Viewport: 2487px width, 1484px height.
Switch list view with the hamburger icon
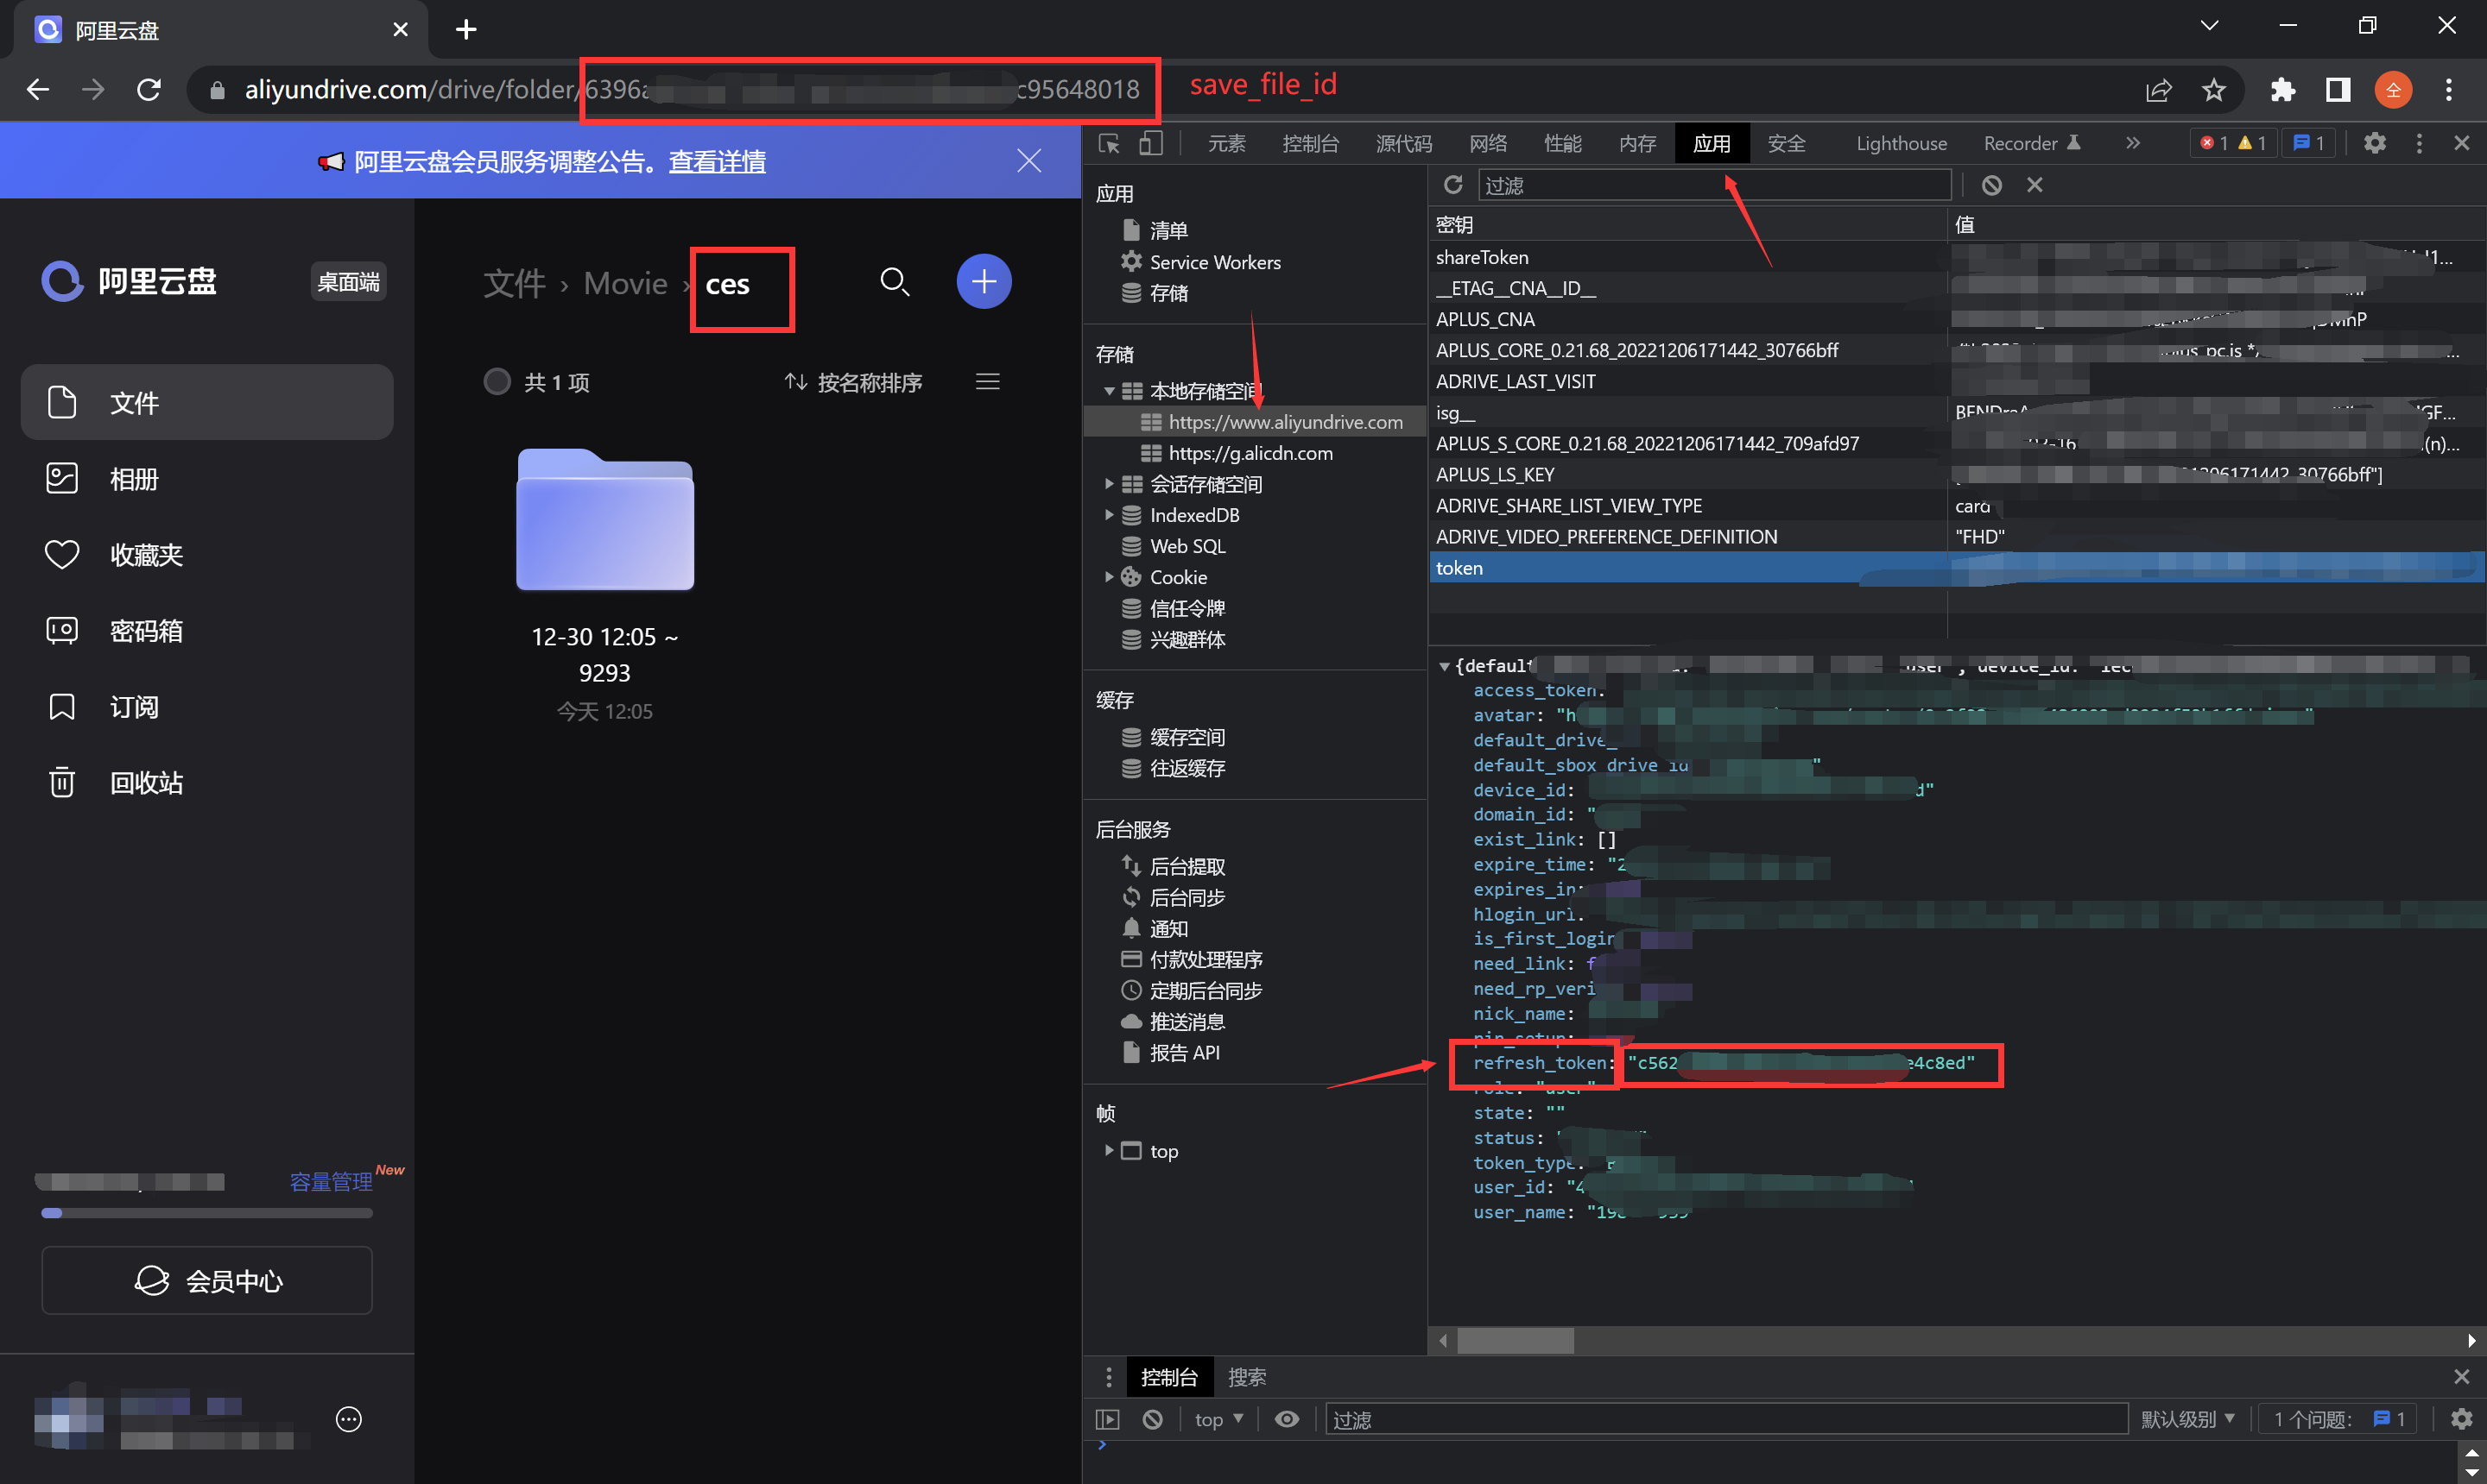click(x=987, y=382)
